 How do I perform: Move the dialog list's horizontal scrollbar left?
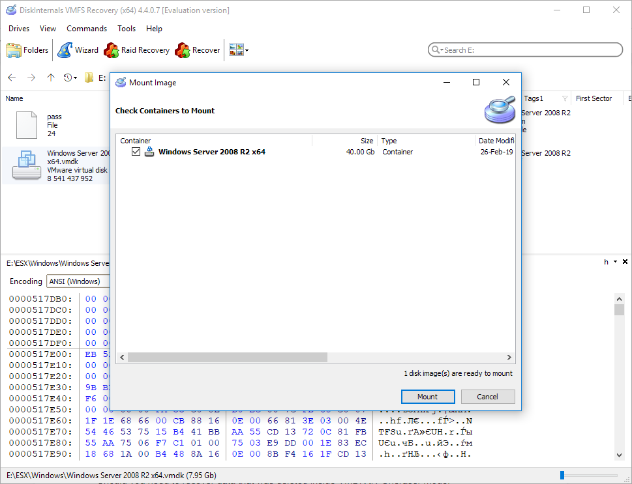tap(122, 357)
